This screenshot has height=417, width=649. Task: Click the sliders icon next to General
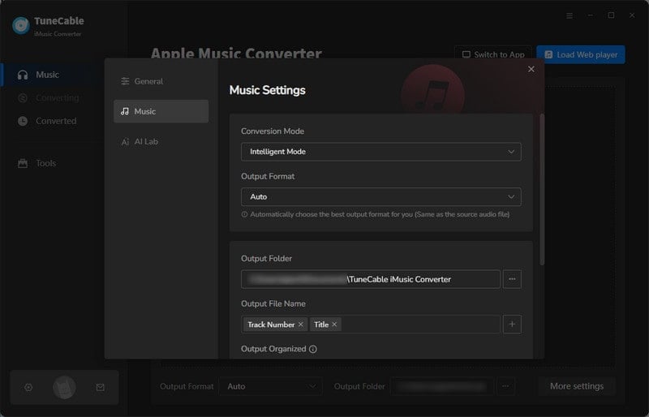125,82
